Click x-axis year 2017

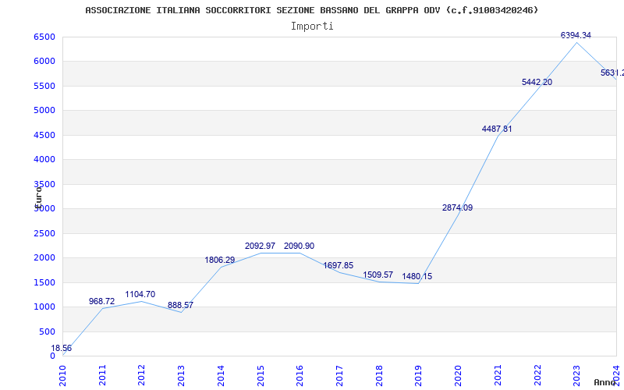pyautogui.click(x=339, y=375)
